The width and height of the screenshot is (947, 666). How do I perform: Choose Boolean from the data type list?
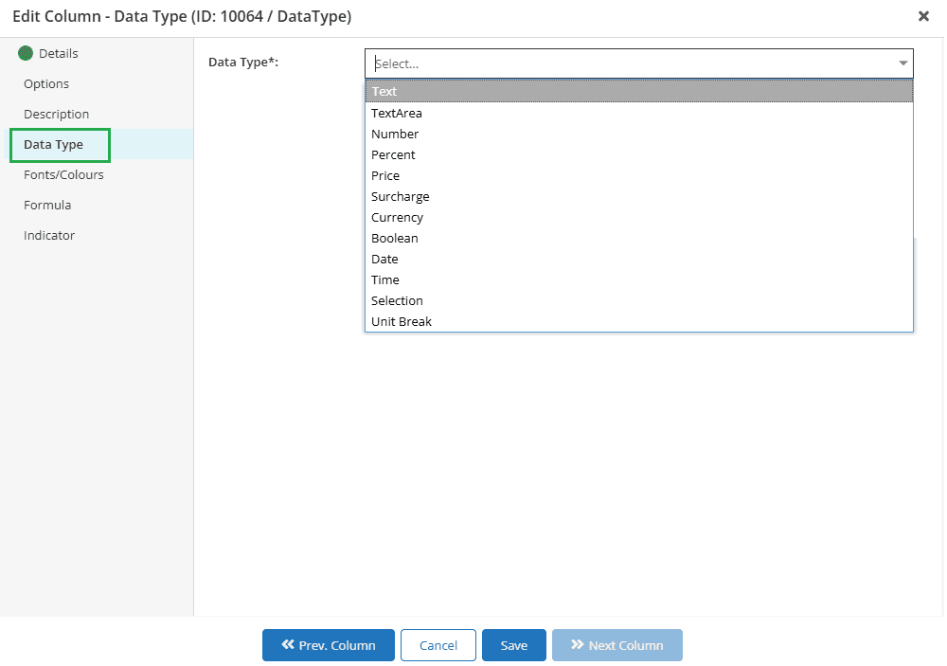639,238
